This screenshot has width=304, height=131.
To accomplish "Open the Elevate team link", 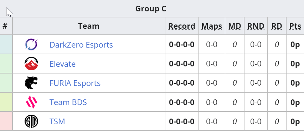I will (x=62, y=64).
